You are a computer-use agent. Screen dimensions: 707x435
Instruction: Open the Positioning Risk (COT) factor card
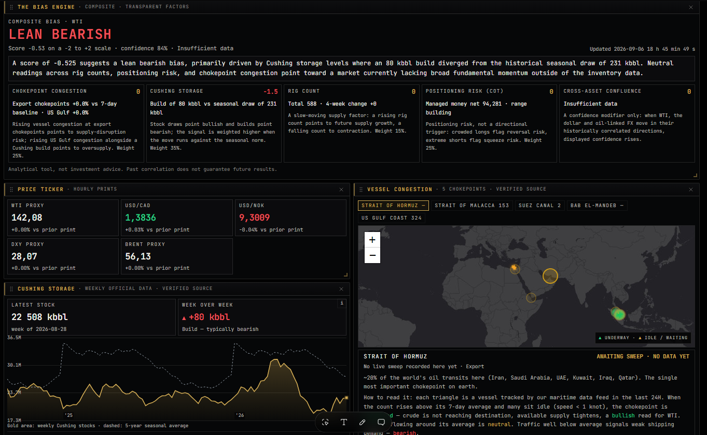tap(489, 124)
